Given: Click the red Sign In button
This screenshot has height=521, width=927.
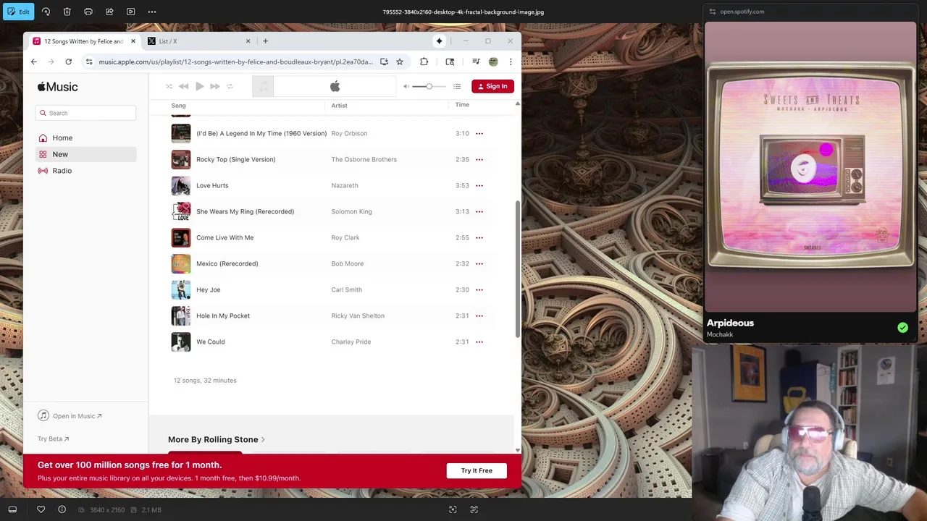Looking at the screenshot, I should (493, 86).
